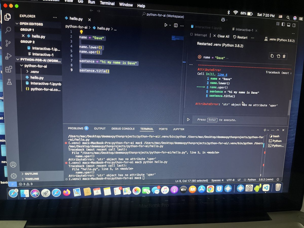This screenshot has width=304, height=228.
Task: Open the Explorer view in the activity bar
Action: click(8, 17)
